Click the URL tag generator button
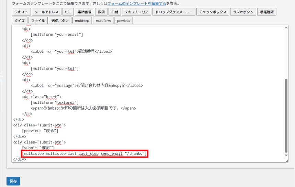The image size is (295, 187). click(68, 12)
